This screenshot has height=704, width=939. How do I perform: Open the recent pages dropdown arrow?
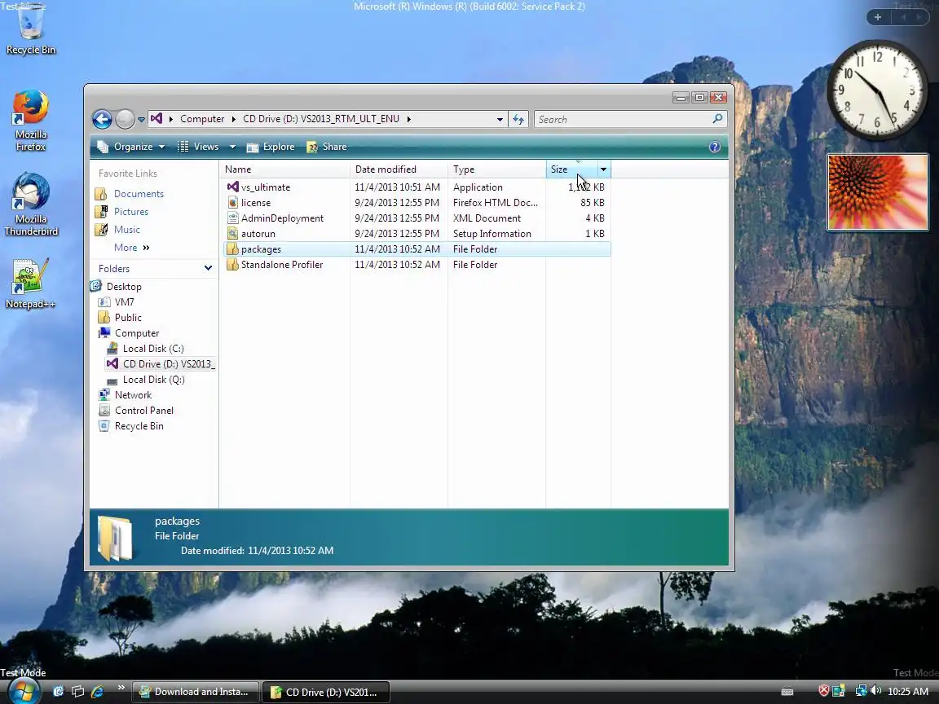point(141,119)
